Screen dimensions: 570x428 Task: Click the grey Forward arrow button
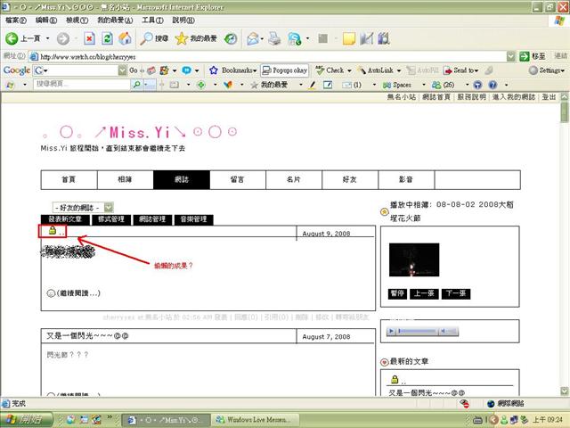tap(63, 38)
